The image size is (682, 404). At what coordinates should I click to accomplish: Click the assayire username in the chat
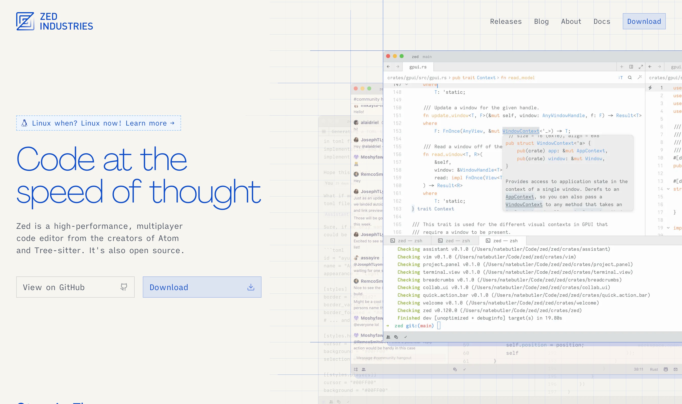click(x=370, y=258)
